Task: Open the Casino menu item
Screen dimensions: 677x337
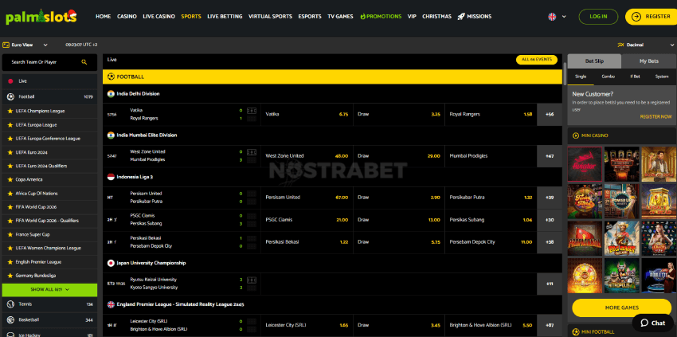Action: 127,17
